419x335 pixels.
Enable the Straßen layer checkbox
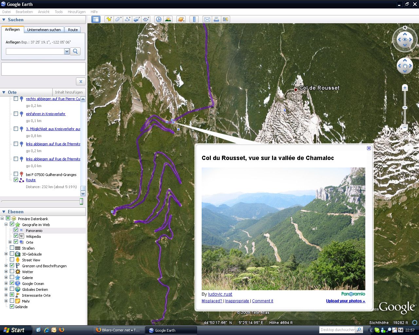[x=12, y=248]
